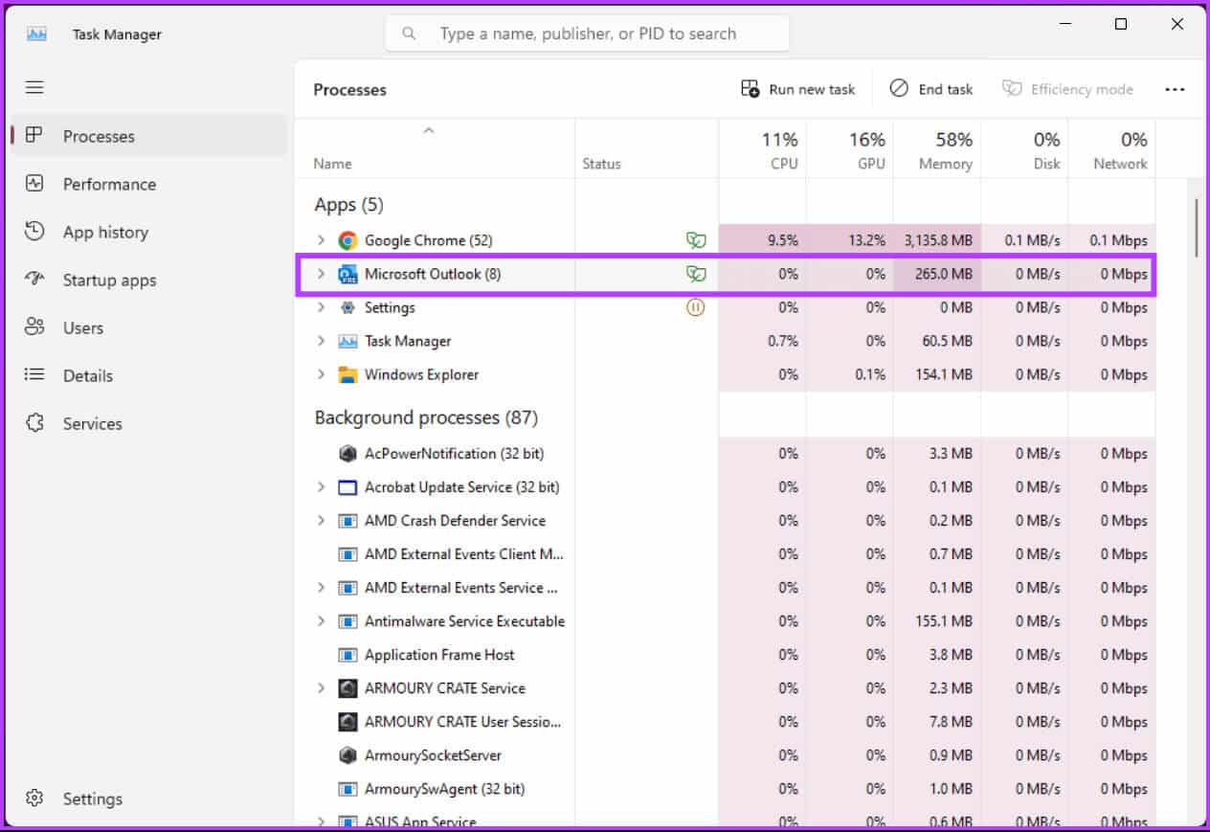
Task: Open more options ellipsis menu
Action: pyautogui.click(x=1175, y=89)
